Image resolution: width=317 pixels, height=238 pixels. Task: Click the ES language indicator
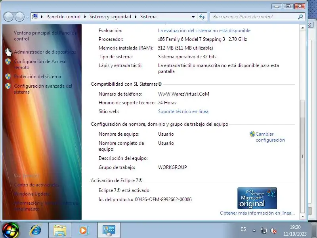pos(243,229)
